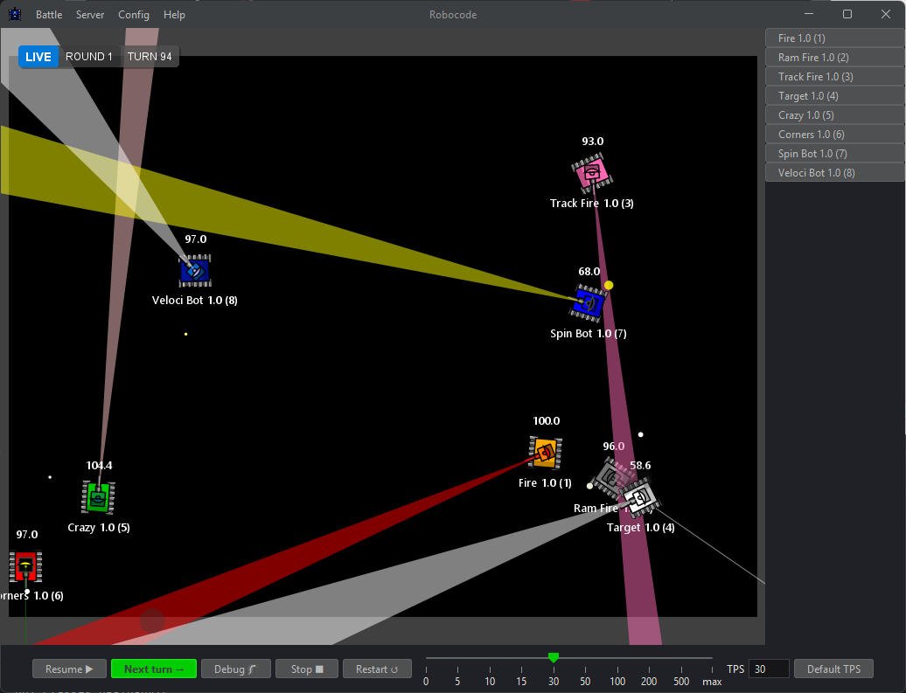Advance with Next turn button

coord(154,669)
